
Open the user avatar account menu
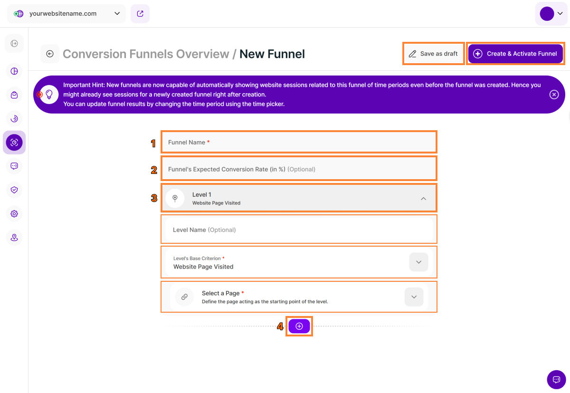(551, 14)
